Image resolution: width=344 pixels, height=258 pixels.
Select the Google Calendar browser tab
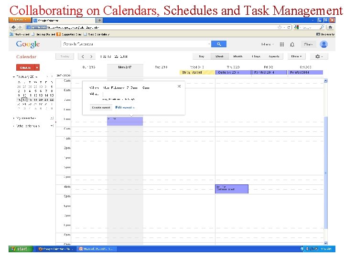pos(64,21)
